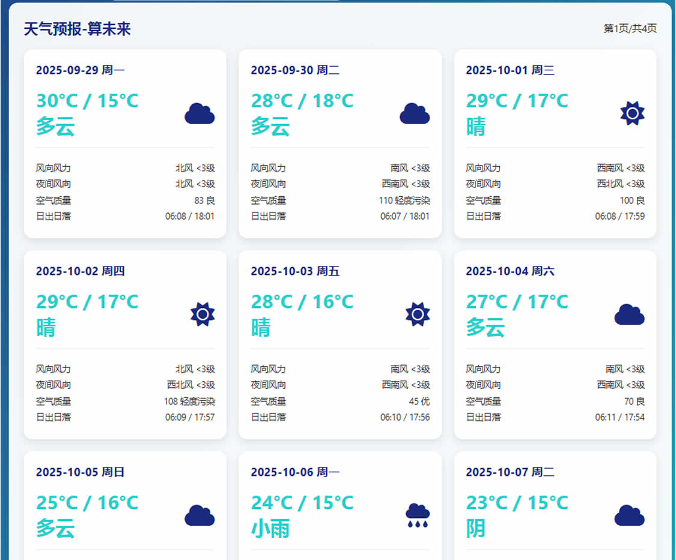Click the cloud icon on 2025-09-29 card

(x=199, y=113)
